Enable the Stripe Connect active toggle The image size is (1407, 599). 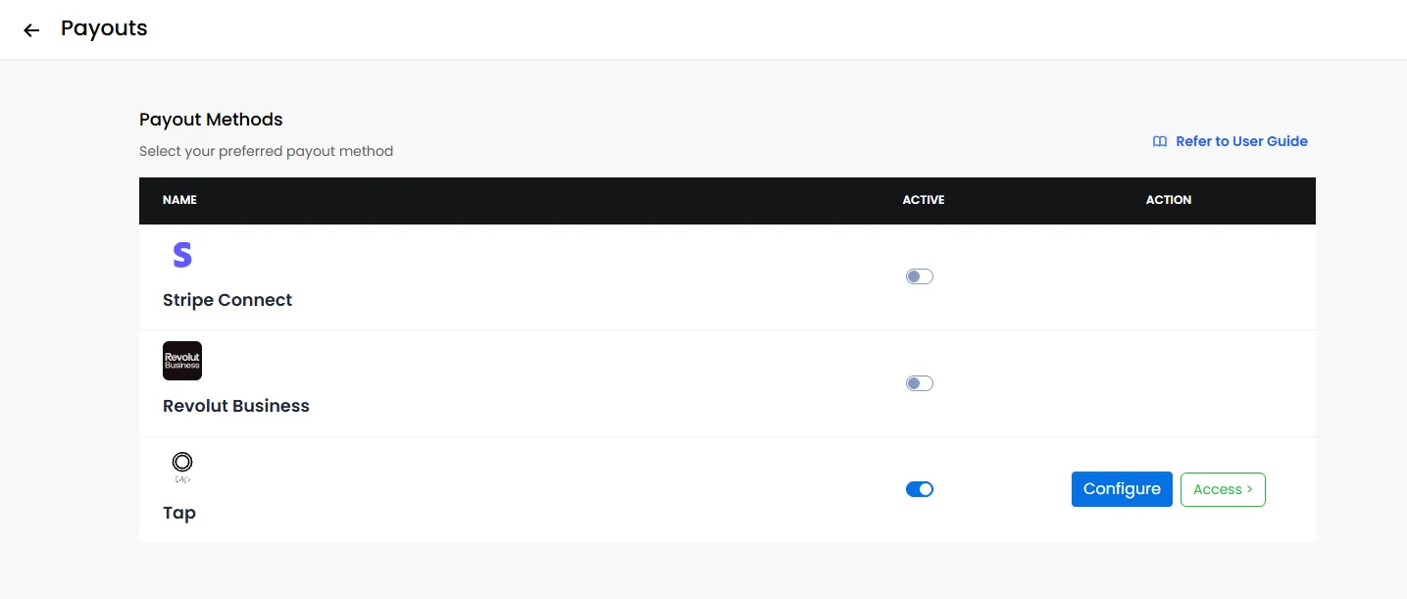coord(920,276)
